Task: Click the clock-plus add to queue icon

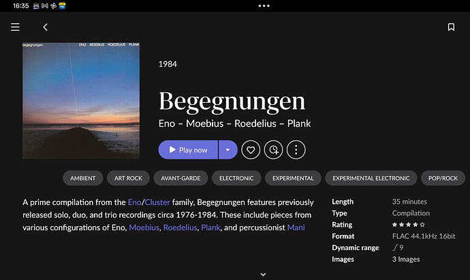Action: coord(273,150)
